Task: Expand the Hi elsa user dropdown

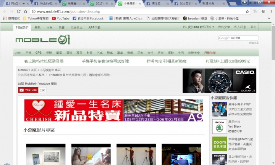Action: [199, 27]
